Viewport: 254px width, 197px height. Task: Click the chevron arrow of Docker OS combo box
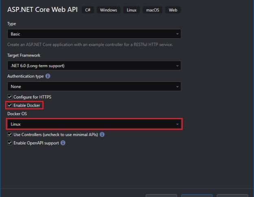pyautogui.click(x=177, y=124)
